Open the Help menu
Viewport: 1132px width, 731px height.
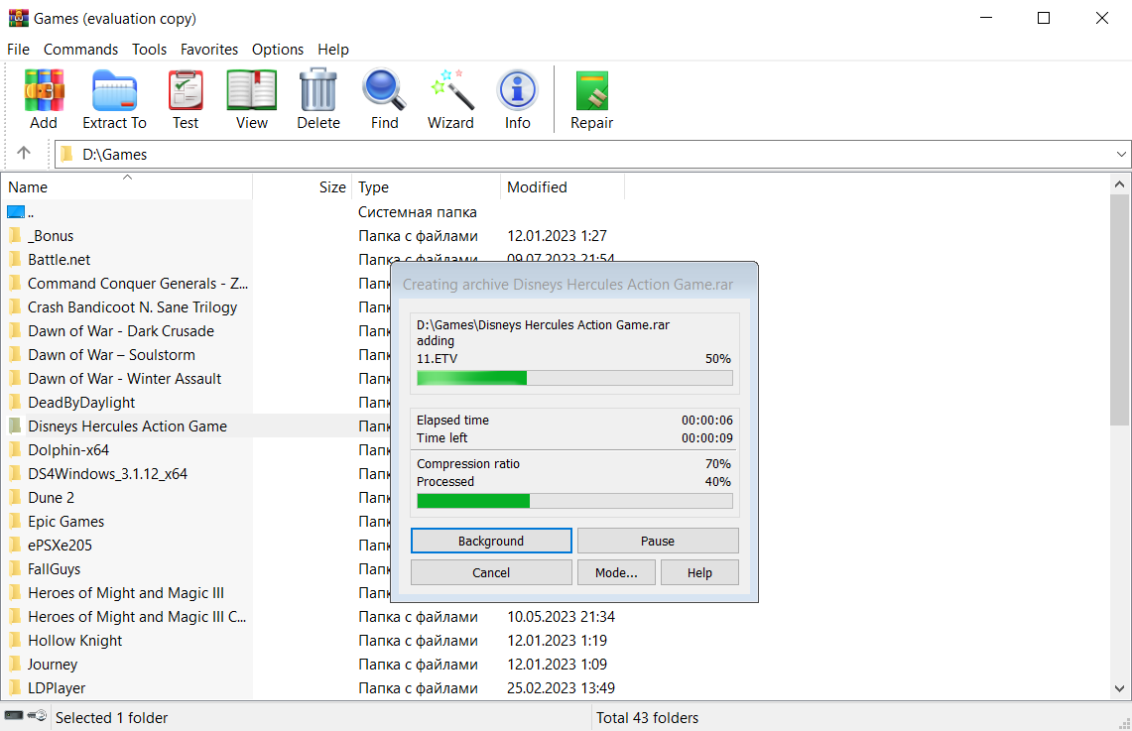click(333, 49)
